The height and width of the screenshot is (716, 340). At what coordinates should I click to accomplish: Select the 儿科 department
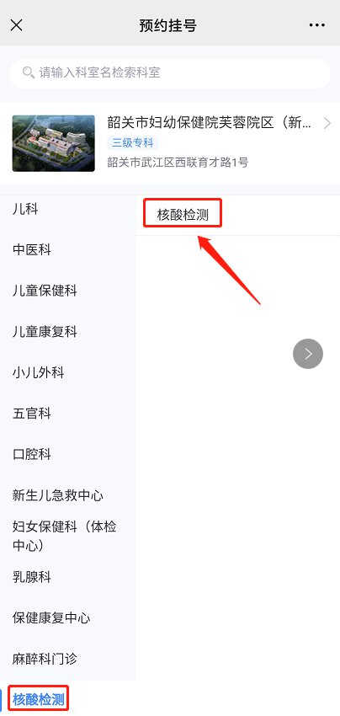(x=25, y=209)
